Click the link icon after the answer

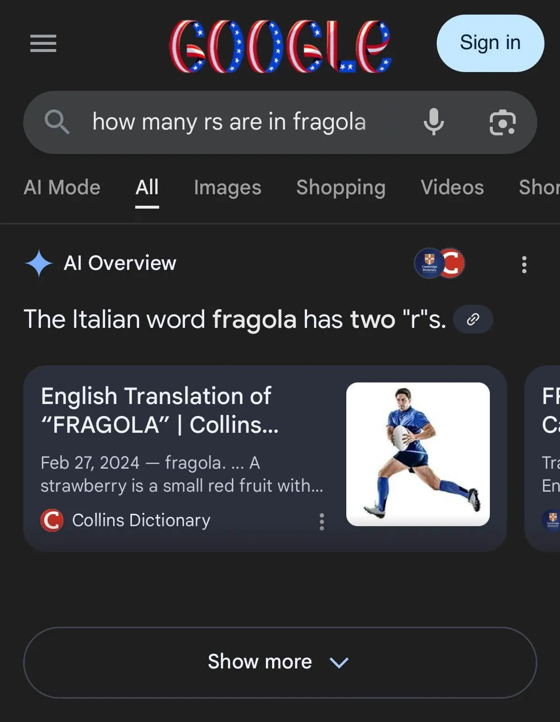(x=473, y=319)
